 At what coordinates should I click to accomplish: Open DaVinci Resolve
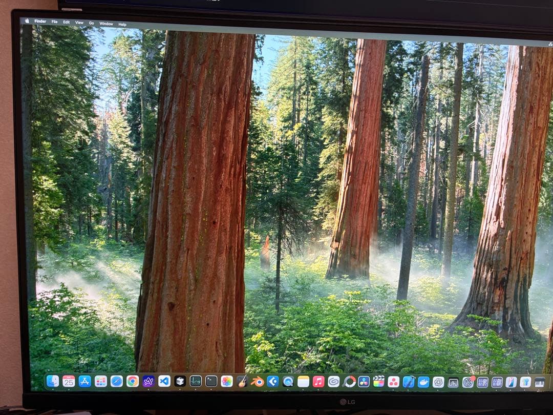363,382
